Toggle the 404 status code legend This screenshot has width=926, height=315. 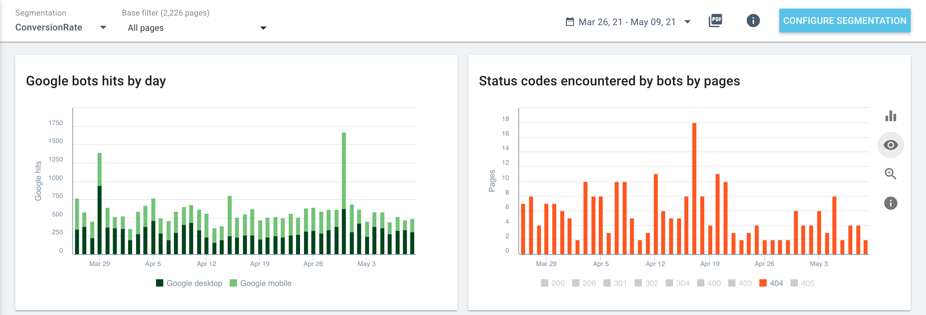(771, 283)
